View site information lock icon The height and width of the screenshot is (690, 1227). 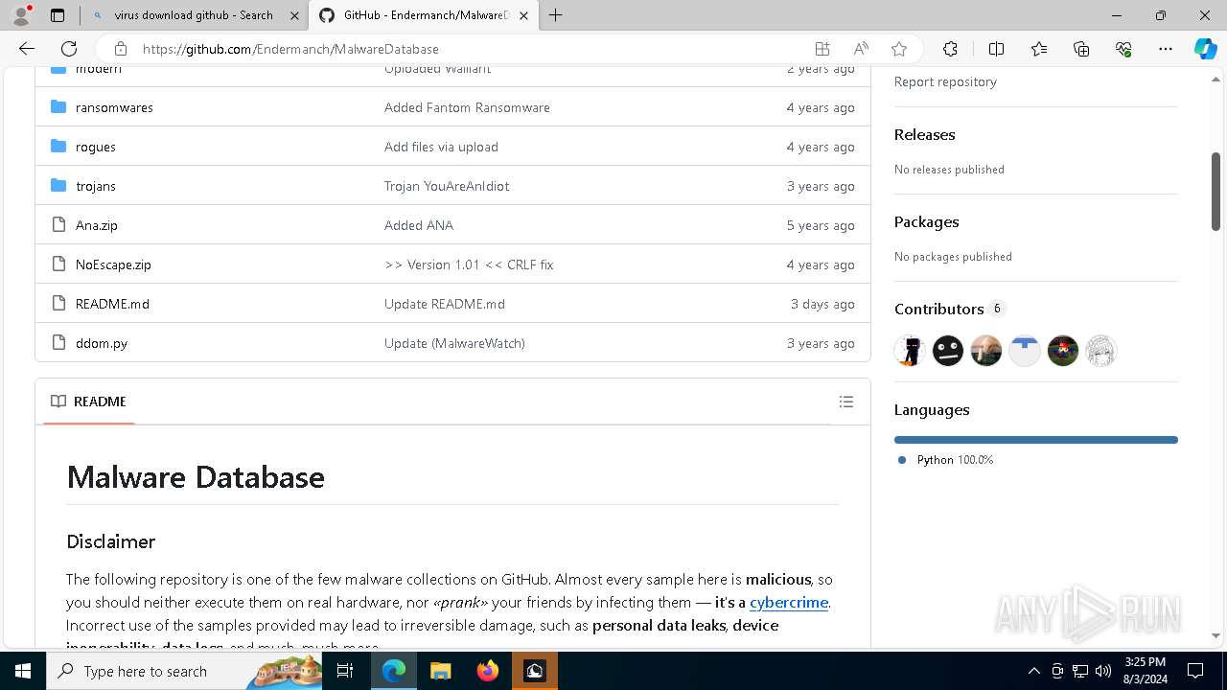[x=120, y=49]
